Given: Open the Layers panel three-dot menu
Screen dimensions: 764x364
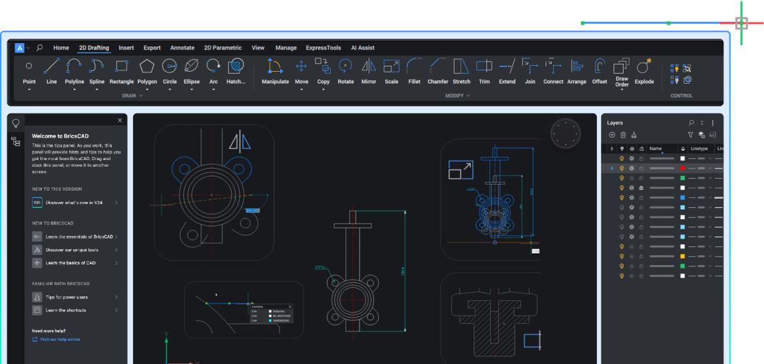Looking at the screenshot, I should [713, 123].
